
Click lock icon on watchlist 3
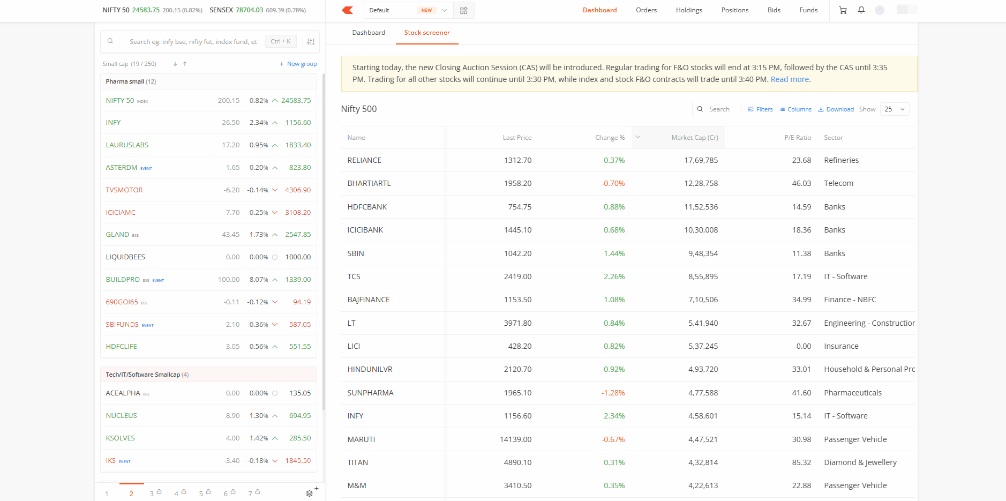point(159,491)
